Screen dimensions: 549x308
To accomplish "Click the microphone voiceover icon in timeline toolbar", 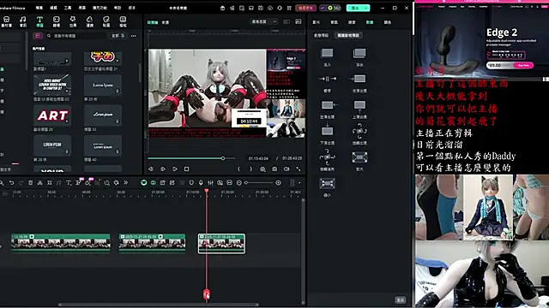I will click(201, 182).
